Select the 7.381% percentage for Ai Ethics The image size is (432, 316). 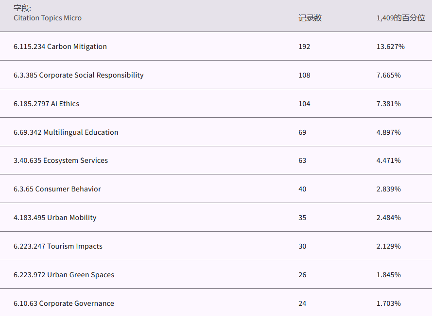[388, 104]
